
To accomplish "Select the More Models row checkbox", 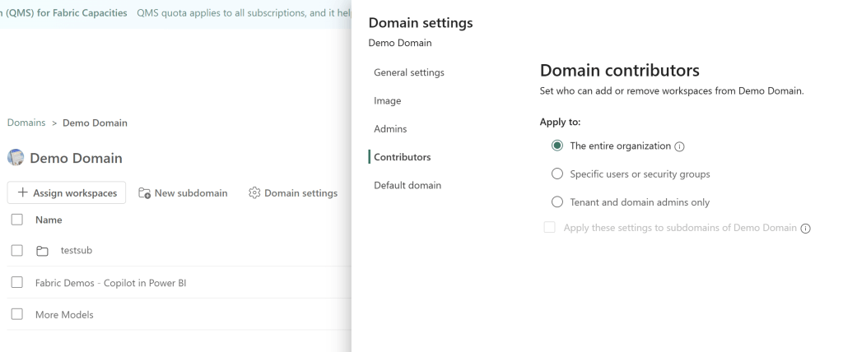I will (16, 314).
